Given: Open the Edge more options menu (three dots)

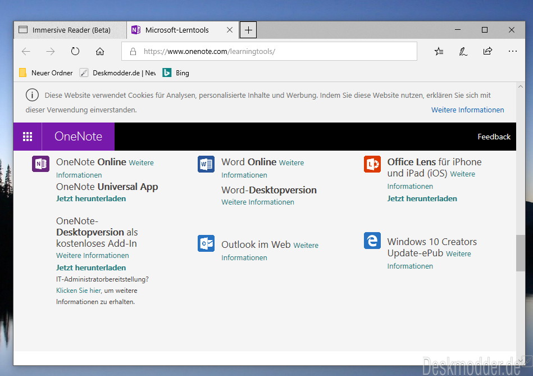Looking at the screenshot, I should [x=513, y=51].
